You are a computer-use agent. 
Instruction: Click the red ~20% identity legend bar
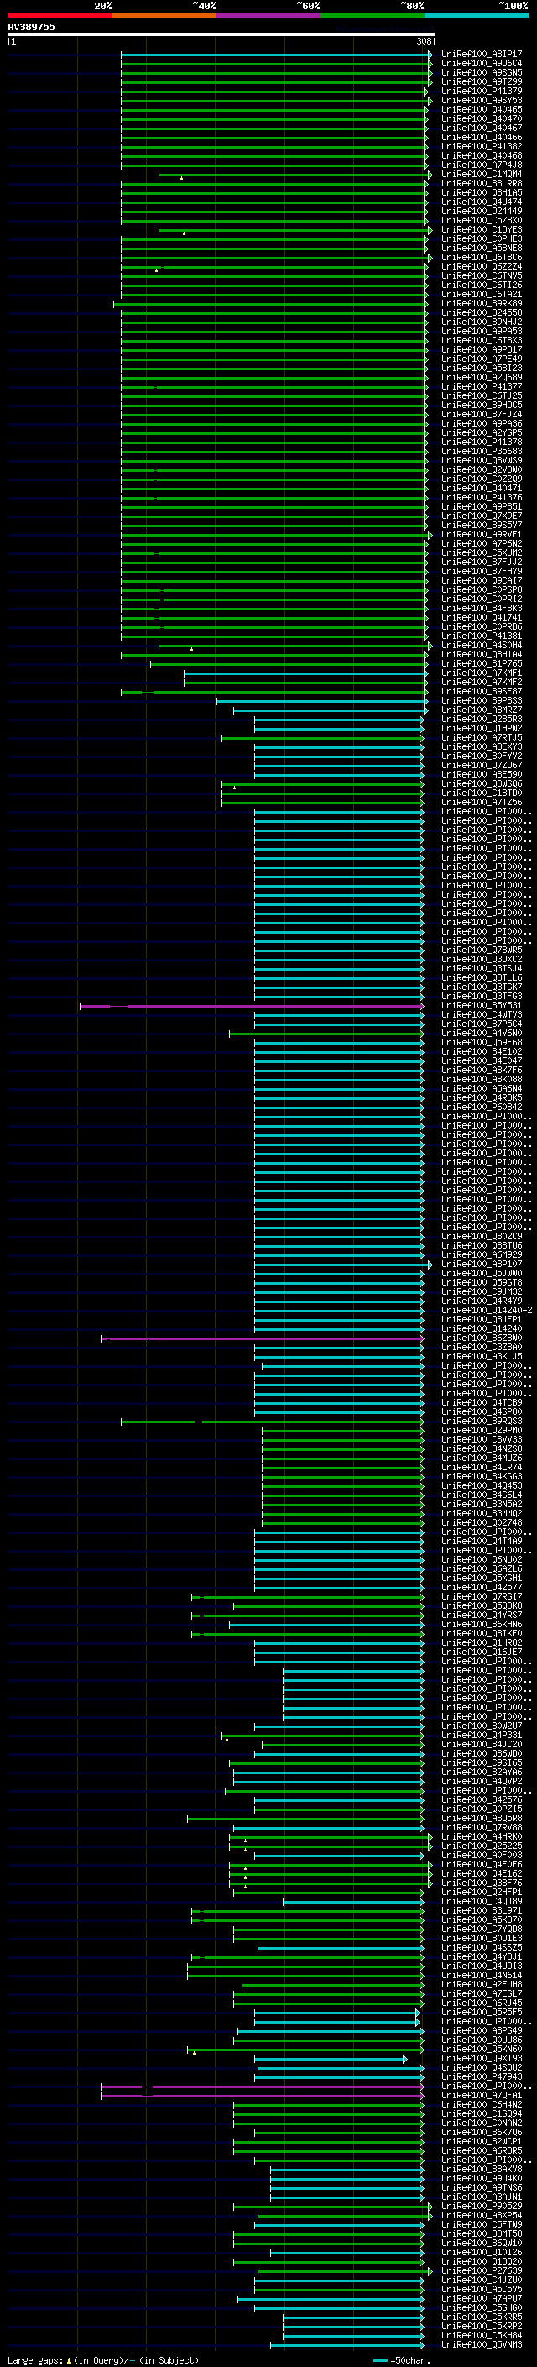(60, 15)
